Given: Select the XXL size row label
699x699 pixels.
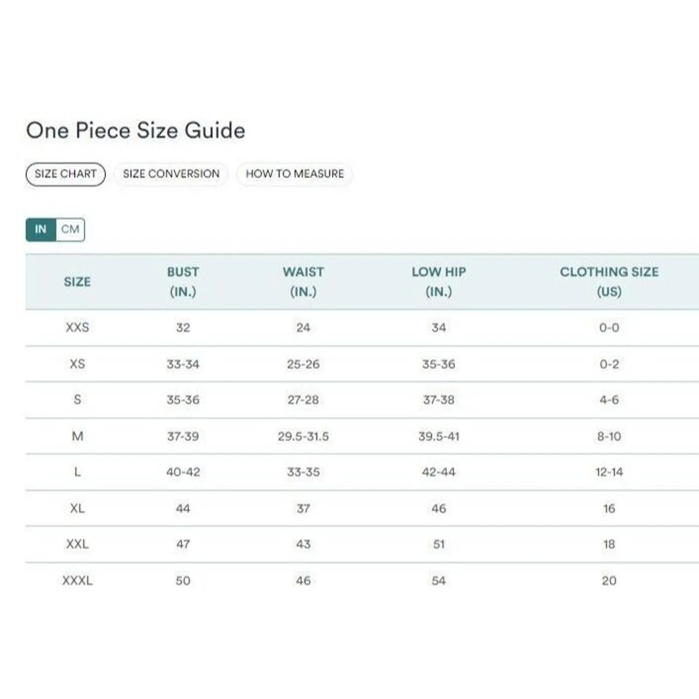Looking at the screenshot, I should pyautogui.click(x=77, y=544).
